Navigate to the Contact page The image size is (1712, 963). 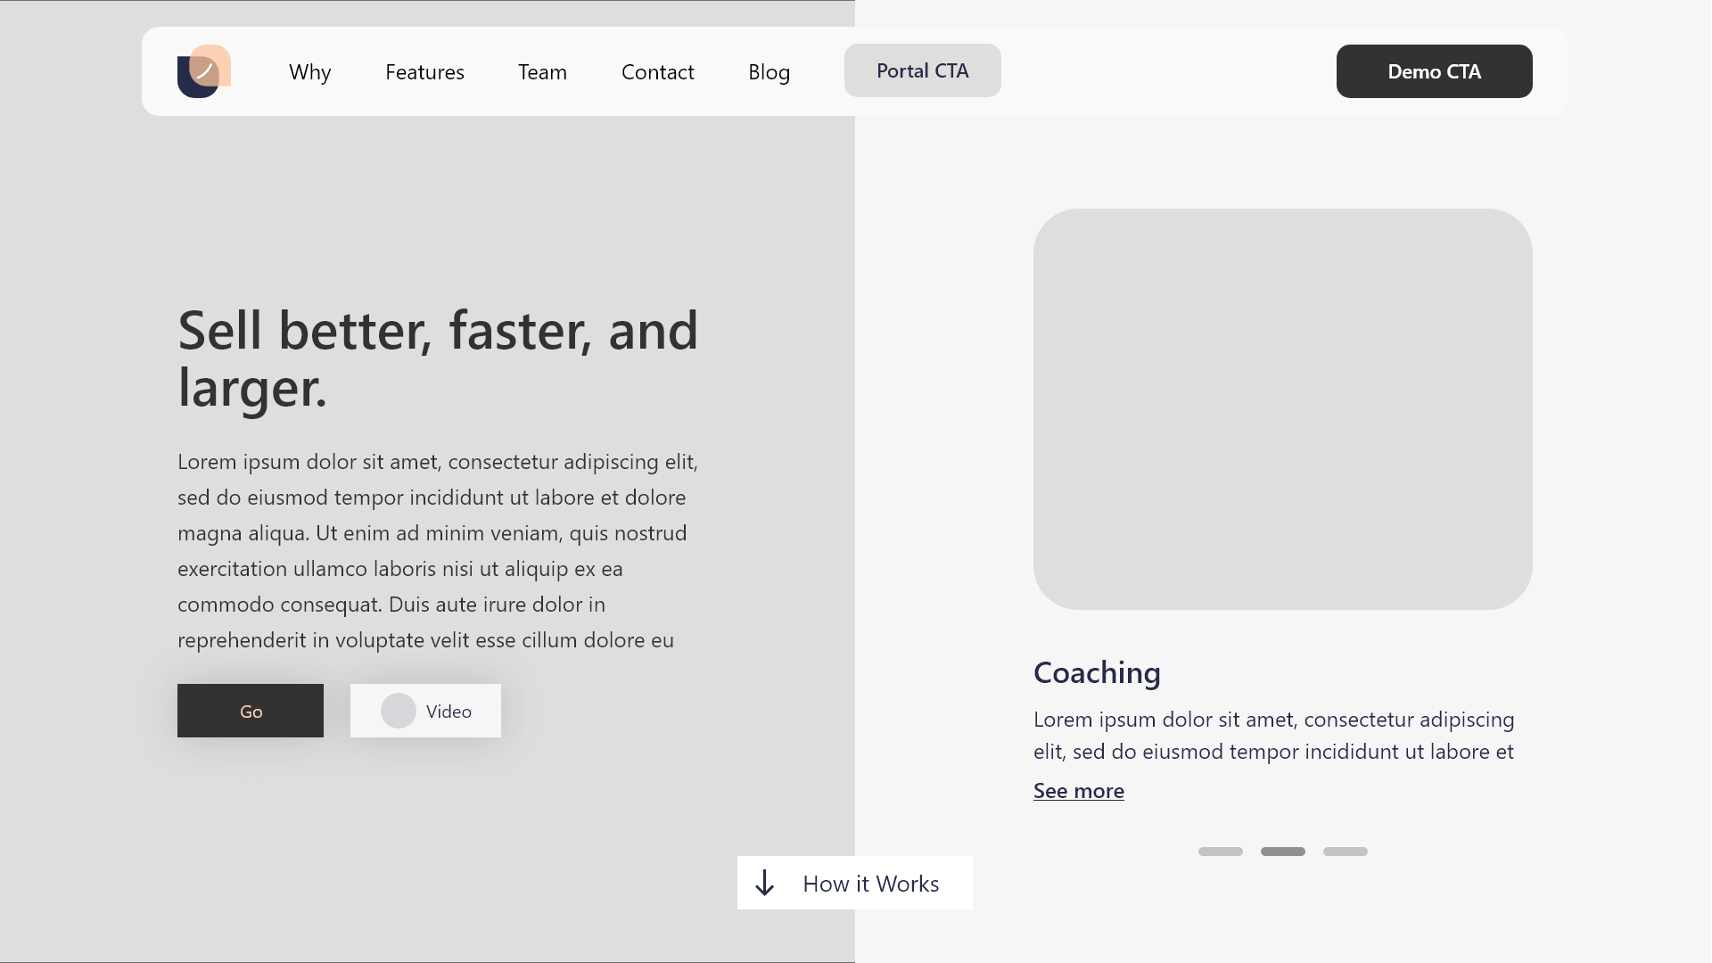point(657,72)
